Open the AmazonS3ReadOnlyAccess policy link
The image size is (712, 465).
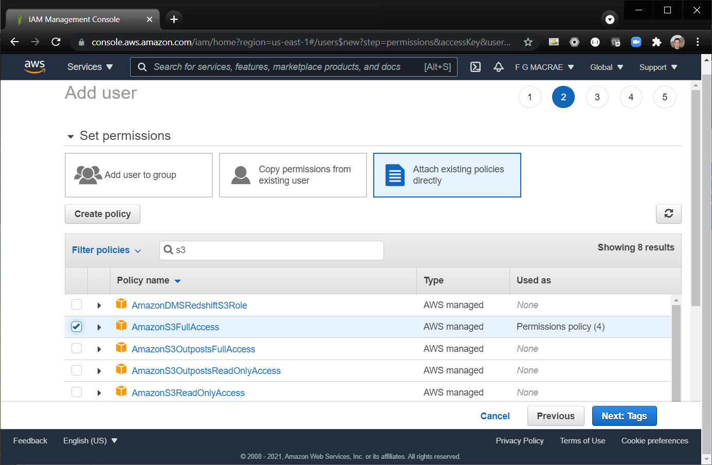click(x=188, y=393)
